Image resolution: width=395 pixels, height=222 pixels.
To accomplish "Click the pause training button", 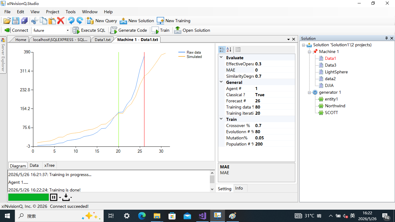I will click(x=54, y=197).
